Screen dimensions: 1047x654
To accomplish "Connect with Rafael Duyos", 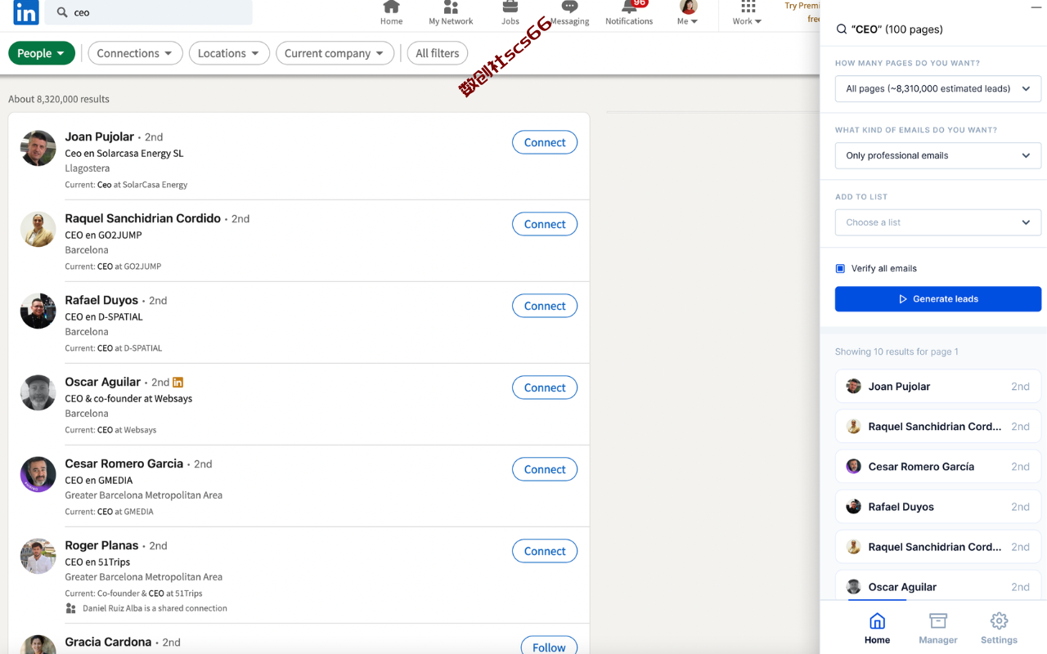I will tap(545, 306).
